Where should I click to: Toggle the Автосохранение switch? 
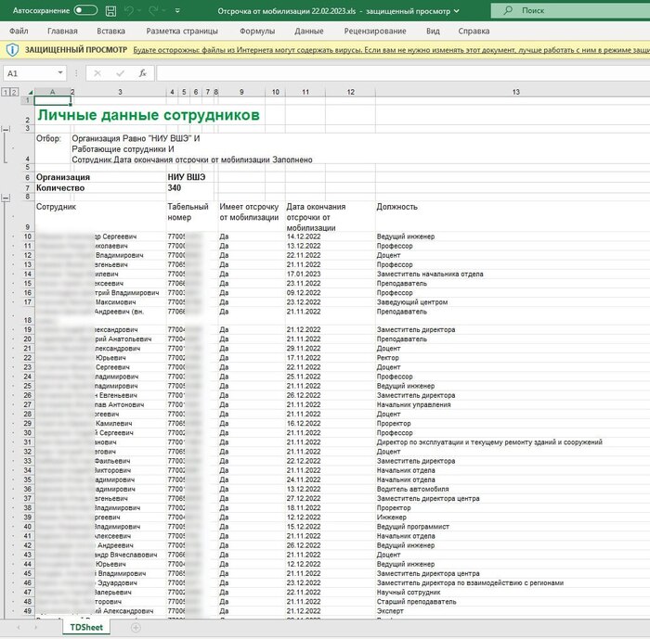click(85, 10)
